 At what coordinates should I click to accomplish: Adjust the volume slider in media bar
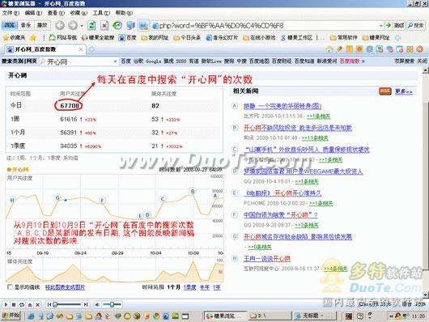[112, 304]
